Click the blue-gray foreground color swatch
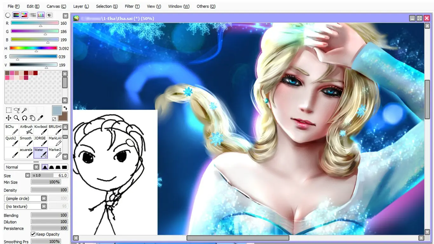This screenshot has width=434, height=244. 57,111
